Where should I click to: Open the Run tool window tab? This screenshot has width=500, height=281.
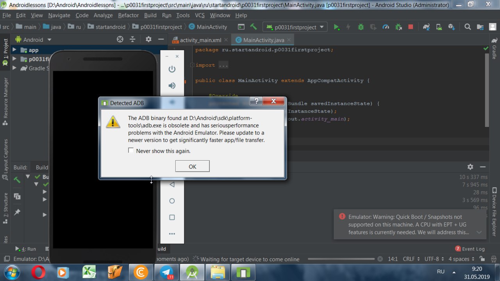click(25, 249)
